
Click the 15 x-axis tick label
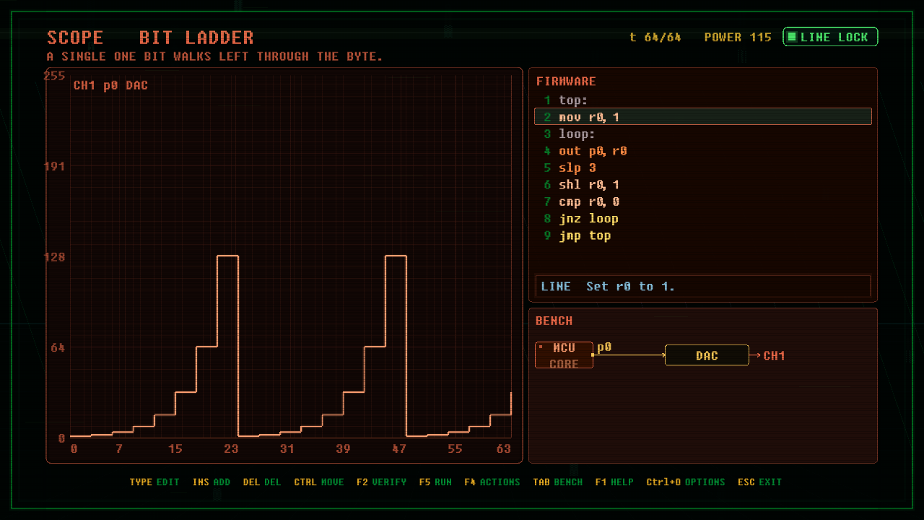175,448
